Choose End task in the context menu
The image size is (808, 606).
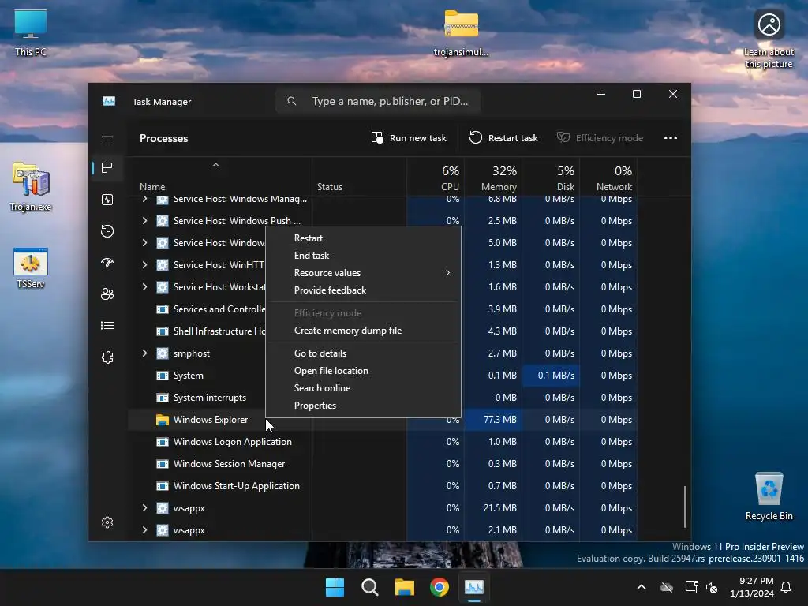point(363,256)
